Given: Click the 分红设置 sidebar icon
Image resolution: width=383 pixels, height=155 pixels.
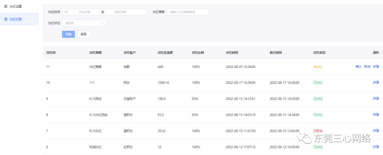Looking at the screenshot, I should coord(6,6).
